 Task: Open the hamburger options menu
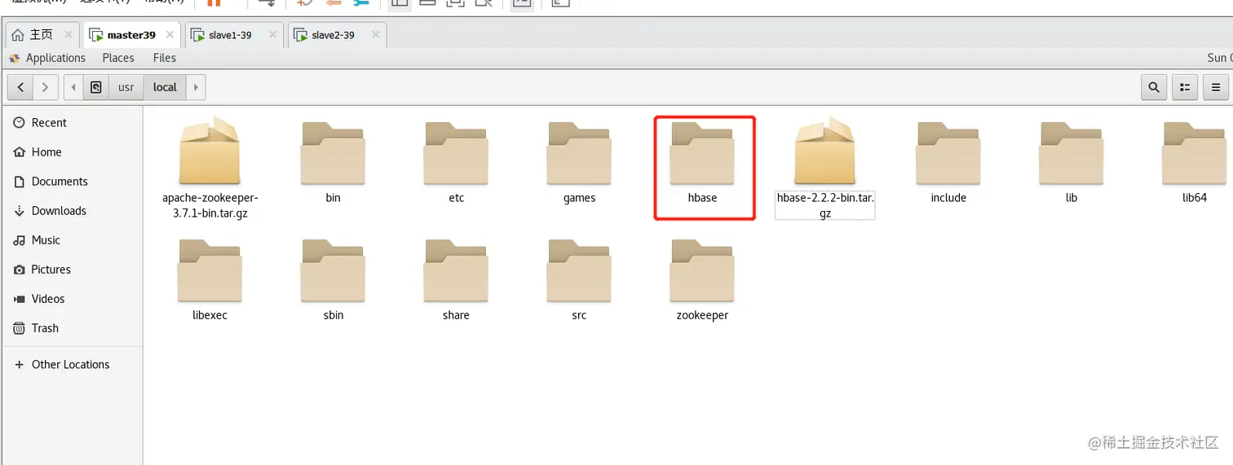pyautogui.click(x=1216, y=87)
